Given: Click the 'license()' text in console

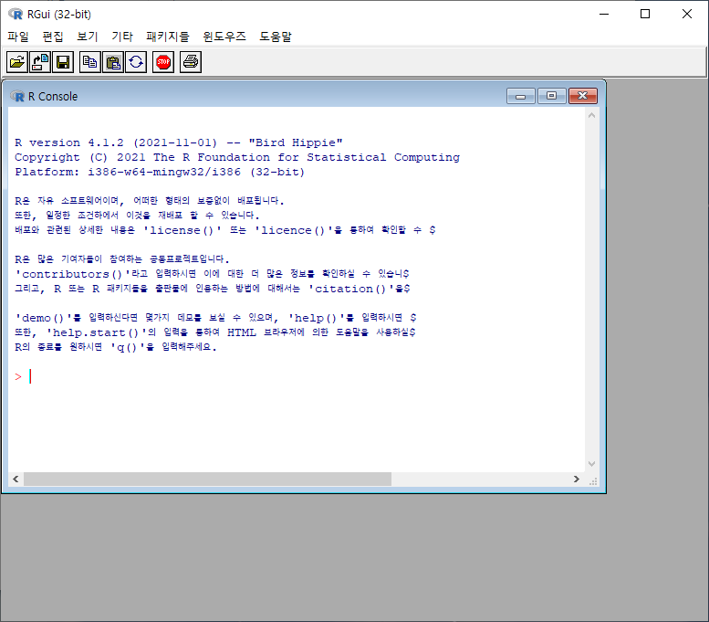Looking at the screenshot, I should pyautogui.click(x=182, y=230).
